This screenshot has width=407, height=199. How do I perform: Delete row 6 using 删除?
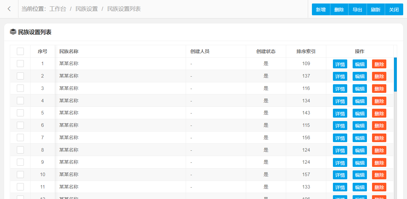379,126
